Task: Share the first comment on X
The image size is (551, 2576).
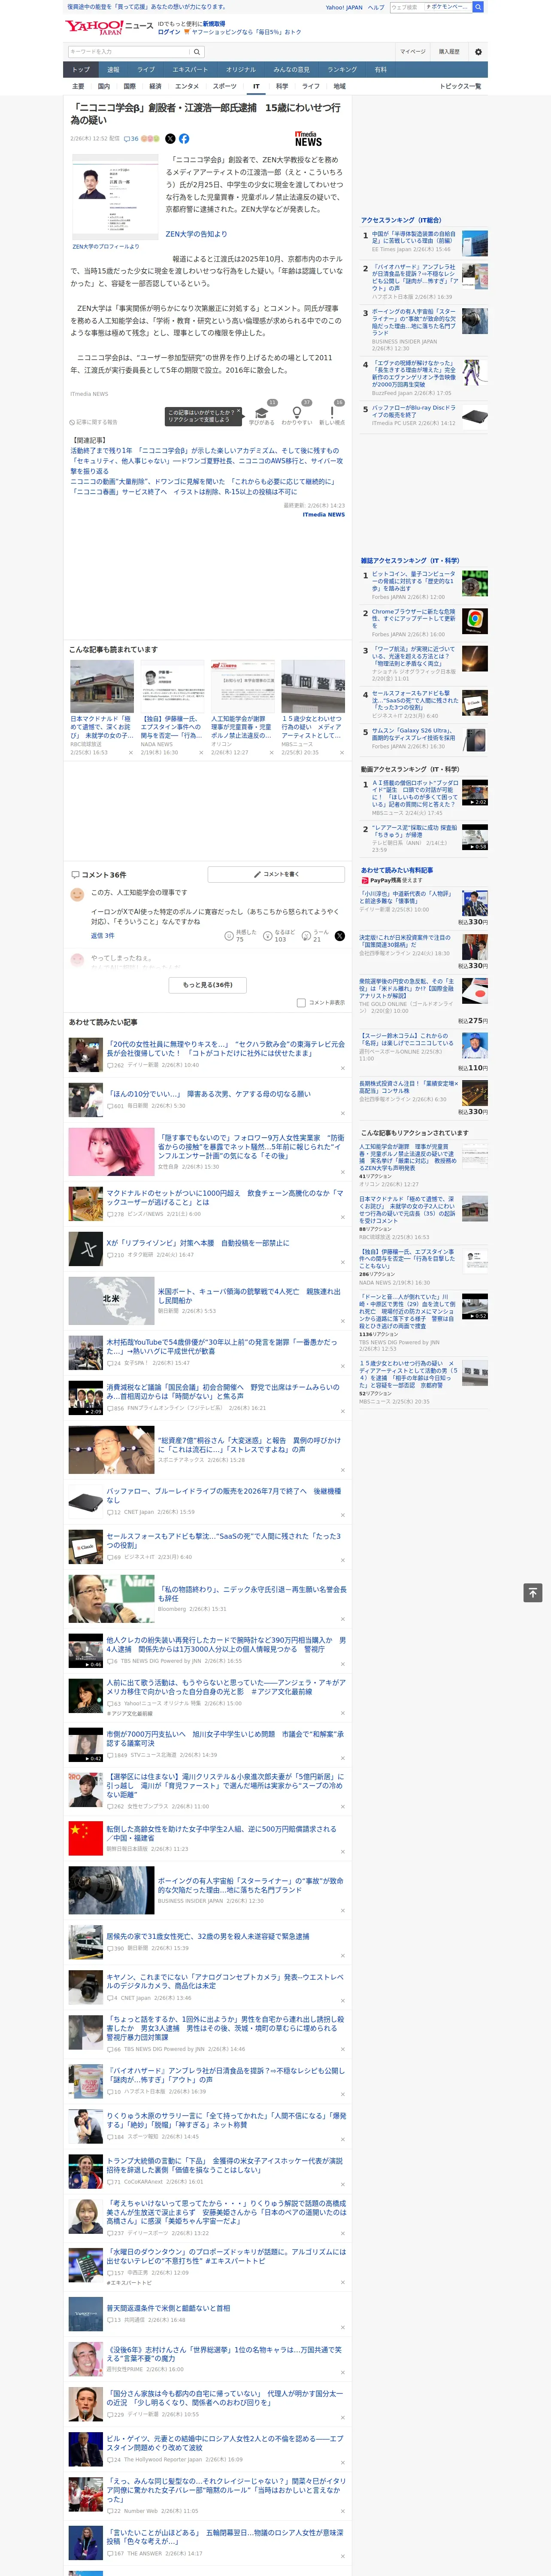Action: (x=339, y=936)
